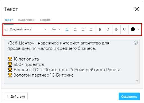Click the trophy emoji before '16 лет опыта'
Image resolution: width=144 pixels, height=103 pixels.
point(10,59)
